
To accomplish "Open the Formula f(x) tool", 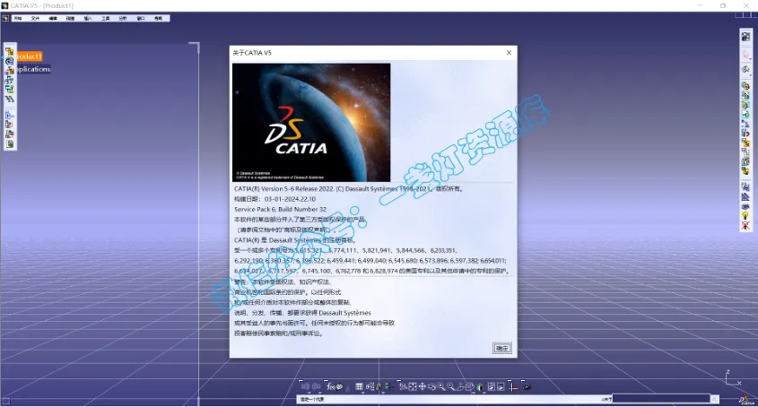I will (331, 386).
